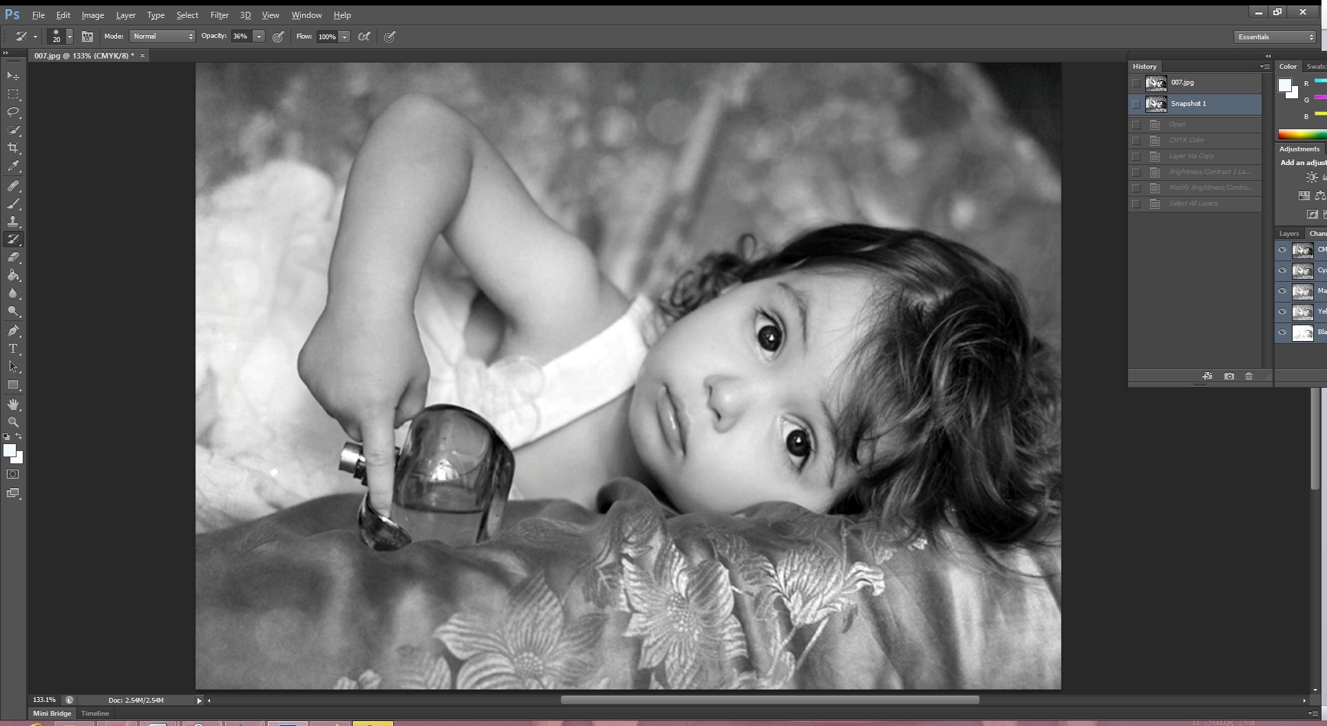
Task: Select the Quick Selection tool
Action: 13,130
